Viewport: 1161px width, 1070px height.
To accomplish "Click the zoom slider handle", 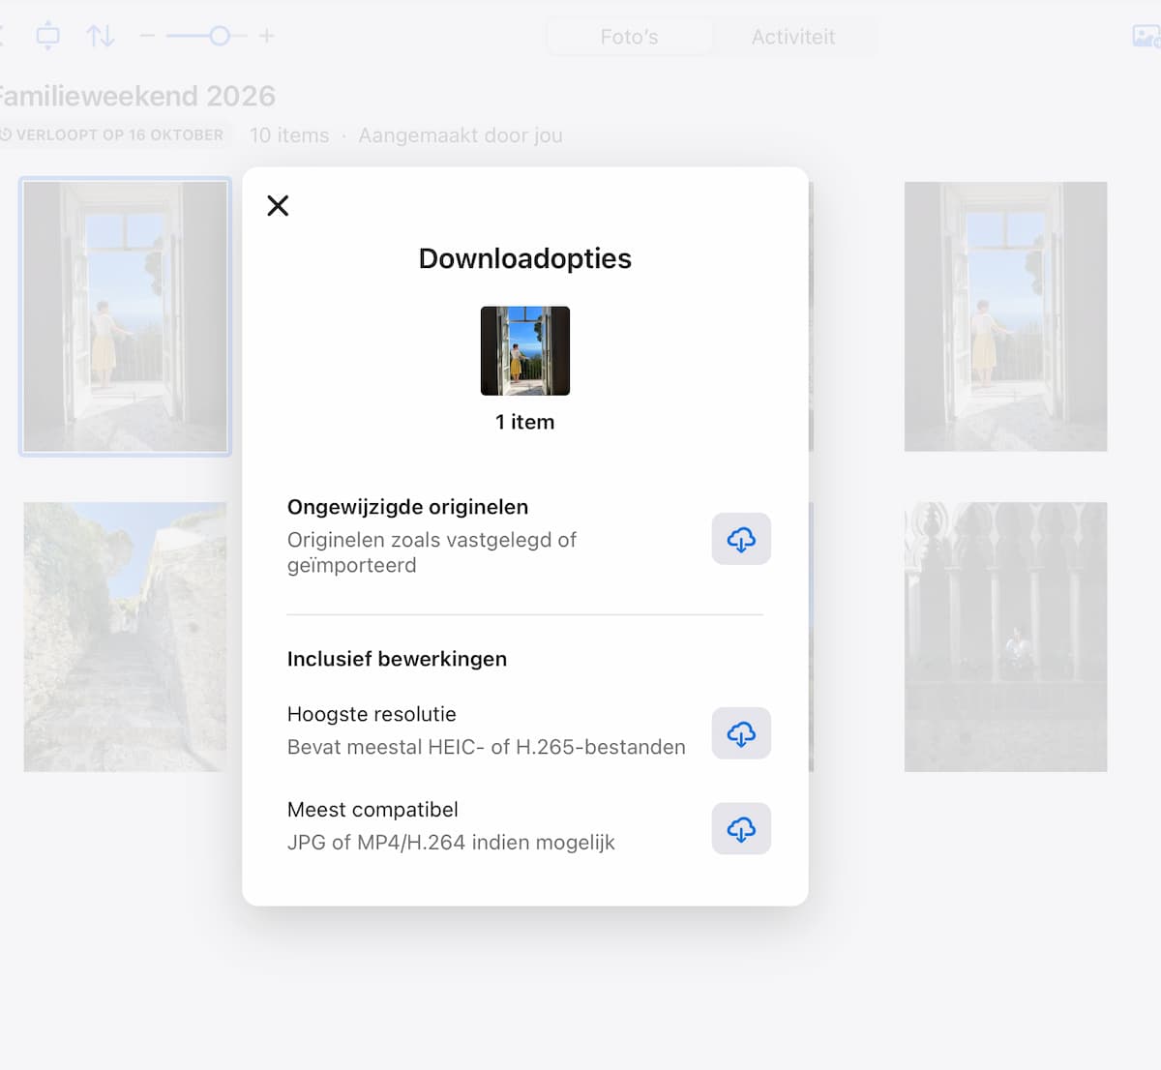I will 220,36.
